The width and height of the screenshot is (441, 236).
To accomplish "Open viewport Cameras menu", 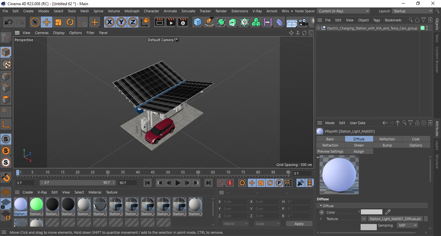I will (42, 33).
